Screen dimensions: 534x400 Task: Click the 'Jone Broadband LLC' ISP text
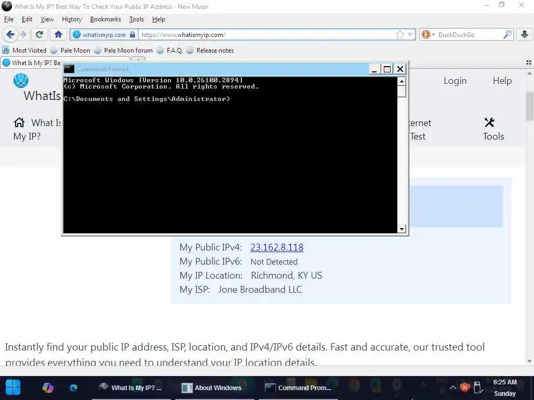point(260,290)
